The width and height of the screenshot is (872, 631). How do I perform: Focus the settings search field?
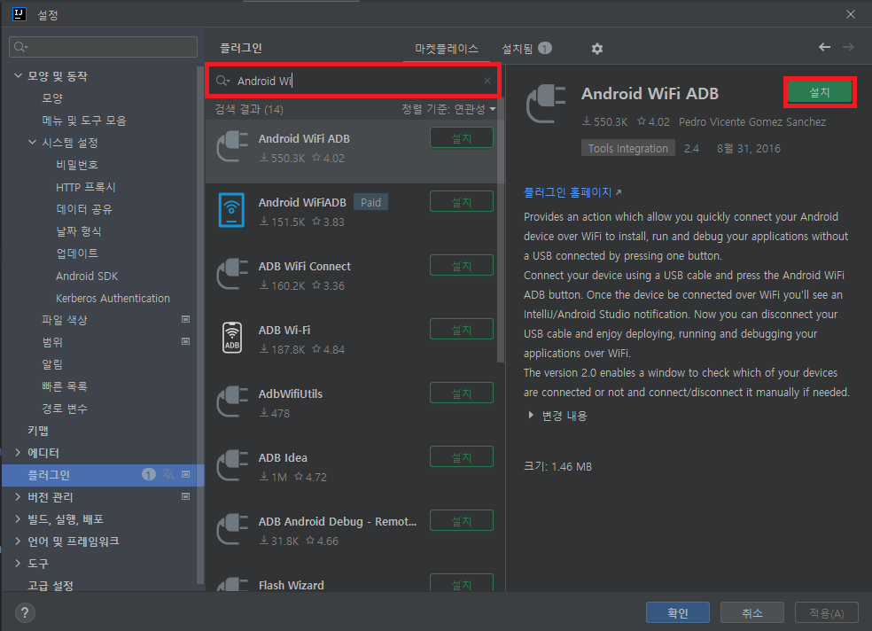tap(104, 47)
